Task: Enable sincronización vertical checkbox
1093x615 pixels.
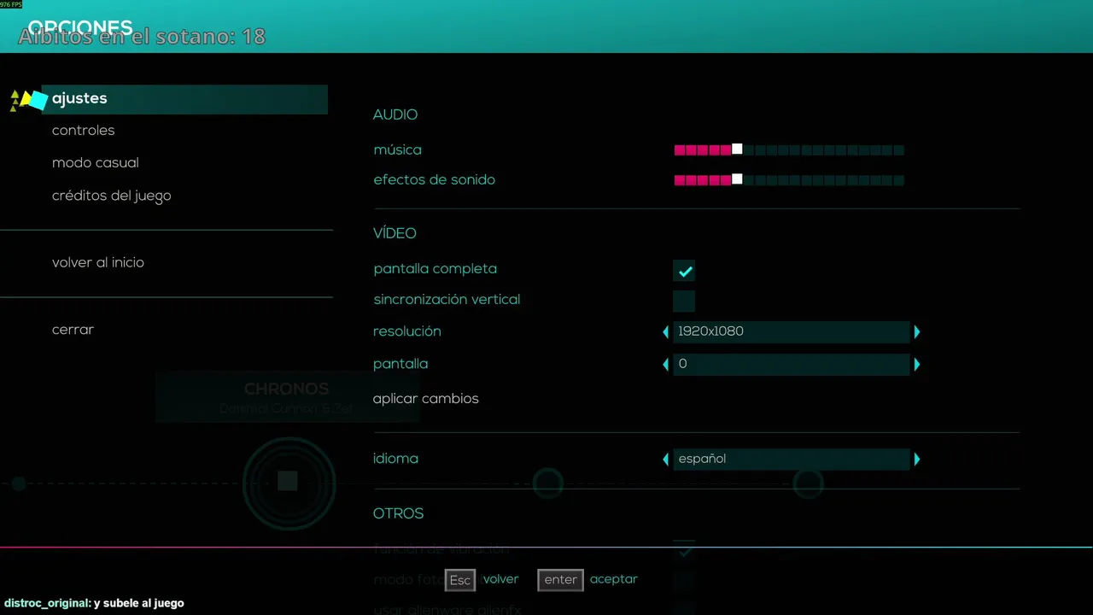Action: [x=684, y=301]
